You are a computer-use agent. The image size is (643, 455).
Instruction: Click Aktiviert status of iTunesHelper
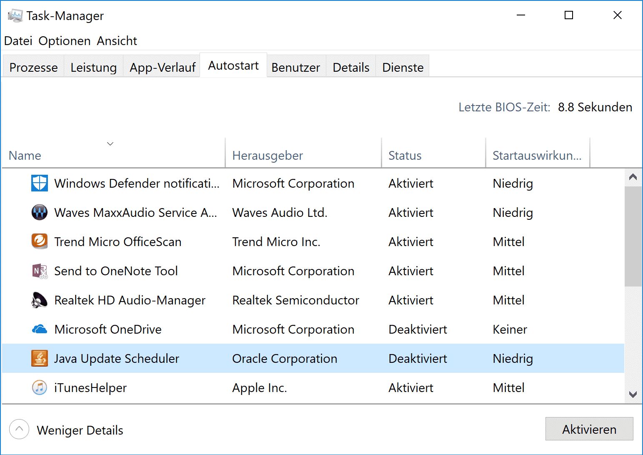coord(411,388)
